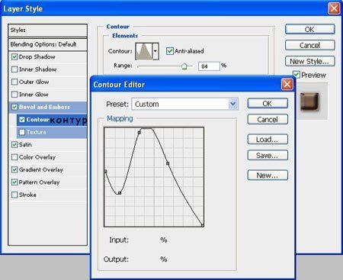
Task: Click the Range percentage field showing 84
Action: (x=209, y=66)
